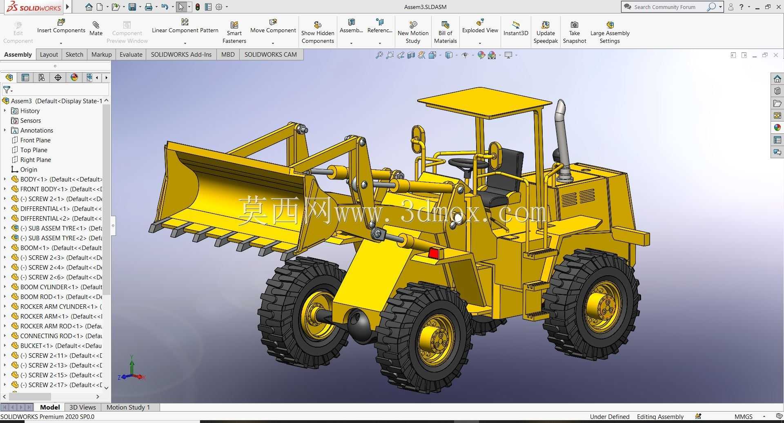The height and width of the screenshot is (423, 784).
Task: Click Show Hidden Components
Action: click(x=318, y=33)
